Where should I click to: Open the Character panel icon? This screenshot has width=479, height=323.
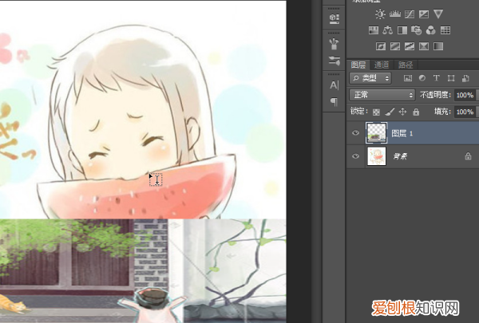tap(334, 85)
